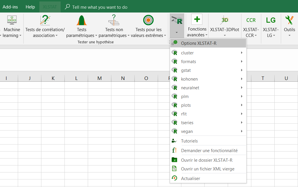The width and height of the screenshot is (298, 187).
Task: Expand the neuralnet submenu arrow
Action: (242, 88)
